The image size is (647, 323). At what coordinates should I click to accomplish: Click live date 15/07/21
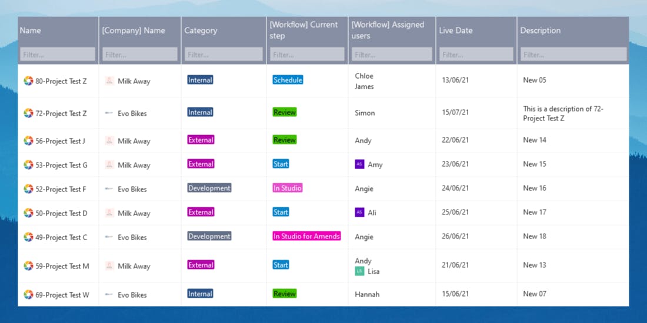point(455,112)
